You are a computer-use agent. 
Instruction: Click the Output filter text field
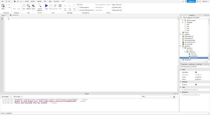157,96
